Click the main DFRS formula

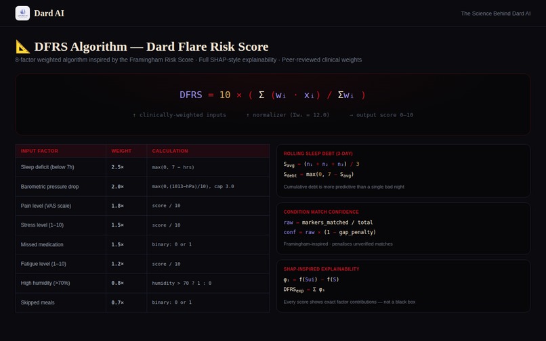pos(272,95)
